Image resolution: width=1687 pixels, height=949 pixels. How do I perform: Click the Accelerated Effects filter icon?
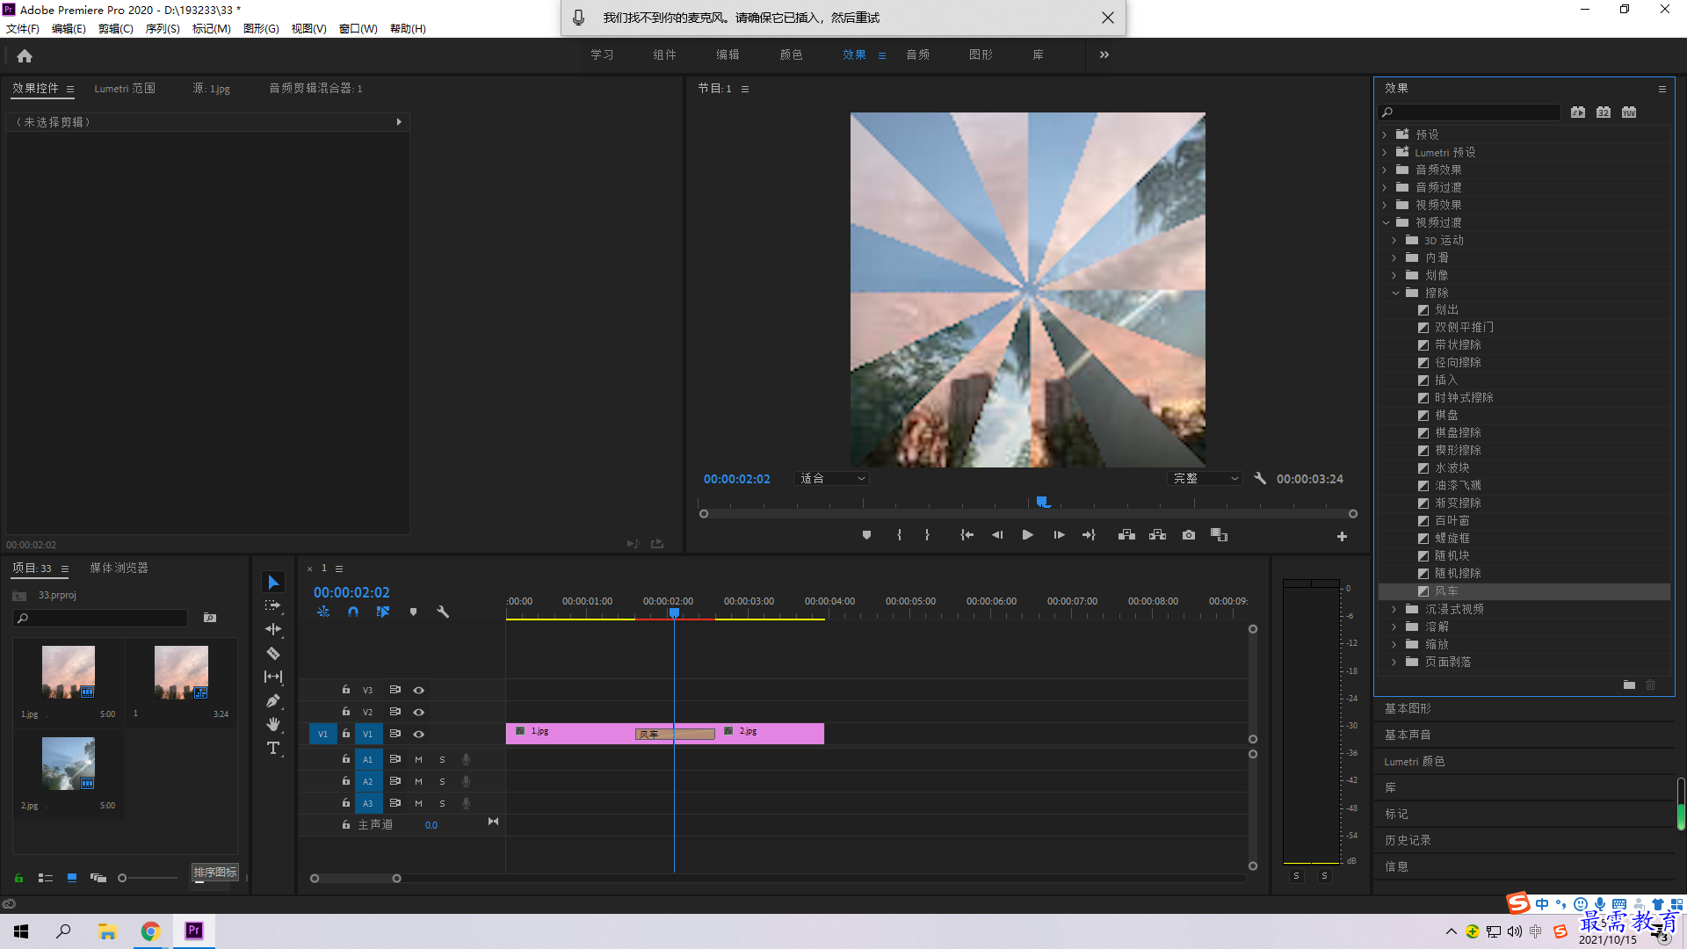pyautogui.click(x=1578, y=112)
